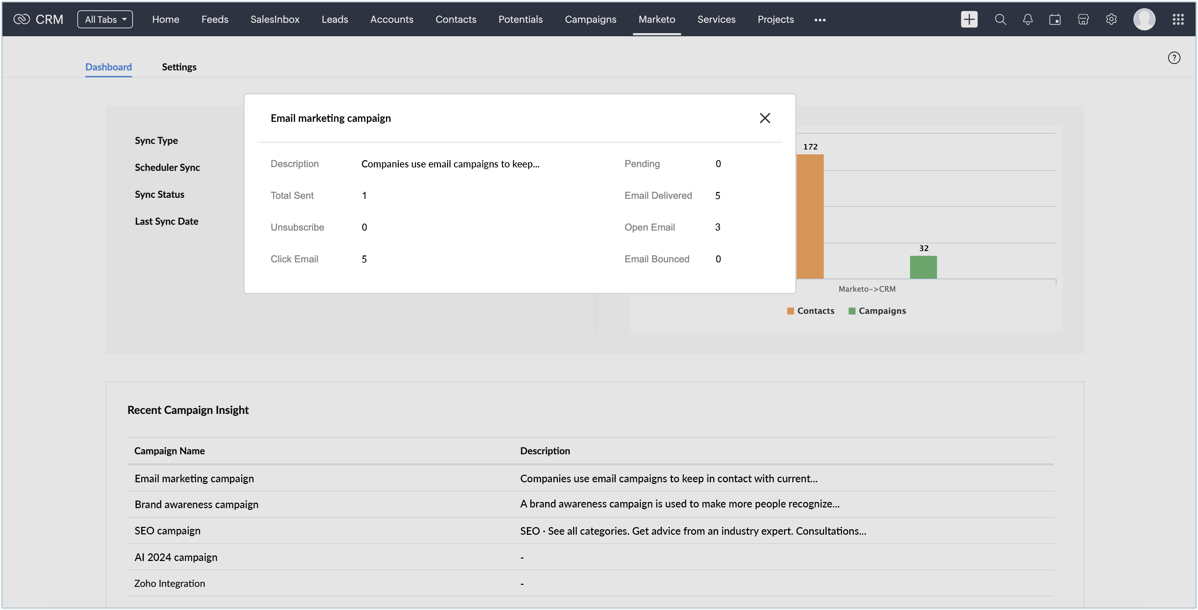1198x610 pixels.
Task: Expand the All Tabs dropdown
Action: pyautogui.click(x=105, y=20)
